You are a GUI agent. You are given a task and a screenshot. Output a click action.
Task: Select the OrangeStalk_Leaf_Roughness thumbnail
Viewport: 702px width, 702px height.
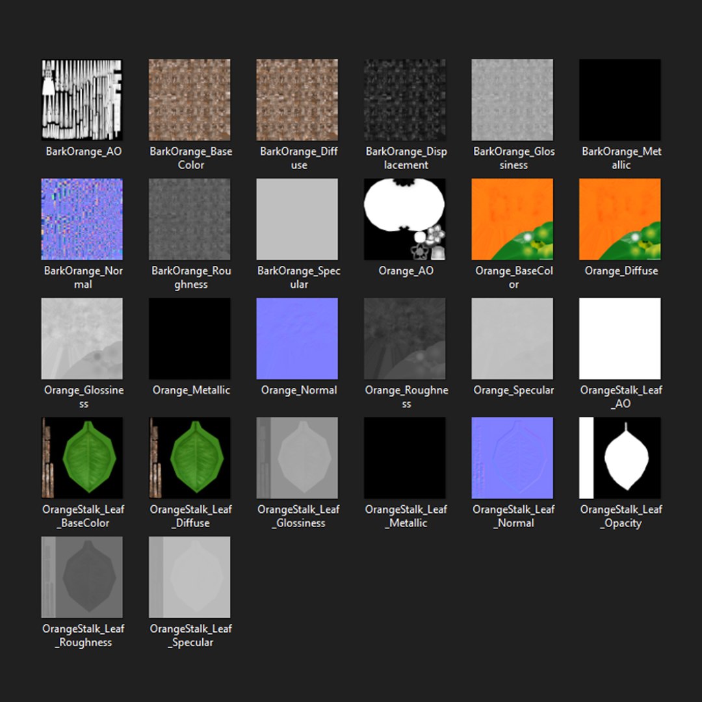[x=82, y=577]
